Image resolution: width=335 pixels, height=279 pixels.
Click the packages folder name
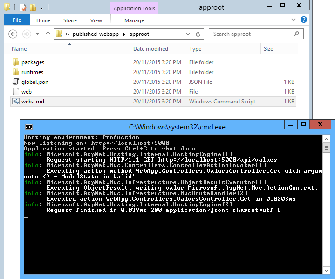33,62
